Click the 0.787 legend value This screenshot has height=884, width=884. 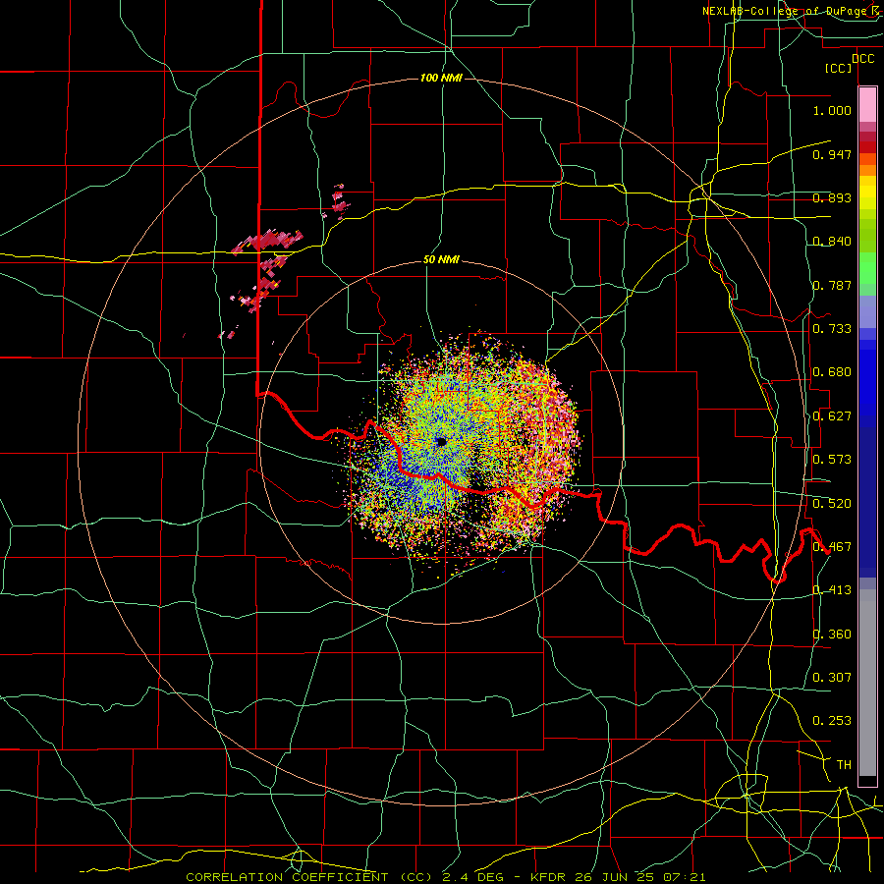click(832, 285)
